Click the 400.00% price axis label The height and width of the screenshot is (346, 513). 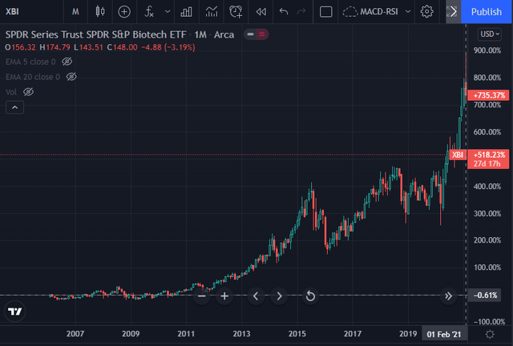coord(487,187)
